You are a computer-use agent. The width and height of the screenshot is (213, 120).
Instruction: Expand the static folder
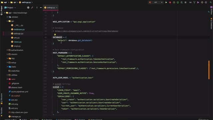pos(7,67)
